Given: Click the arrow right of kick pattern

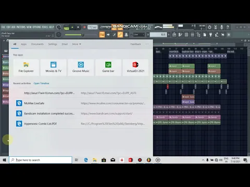Looking at the screenshot, I should 169,35.
